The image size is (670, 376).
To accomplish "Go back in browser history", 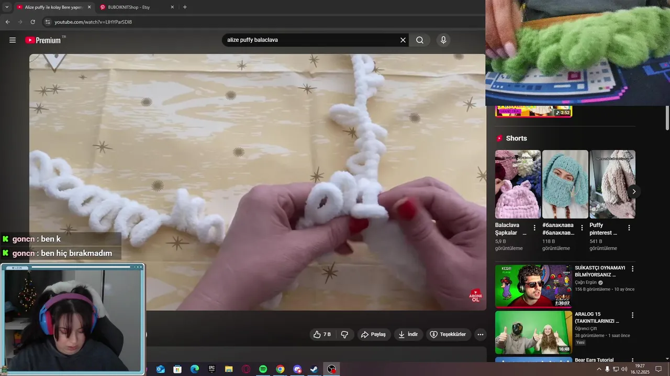I will 7,22.
